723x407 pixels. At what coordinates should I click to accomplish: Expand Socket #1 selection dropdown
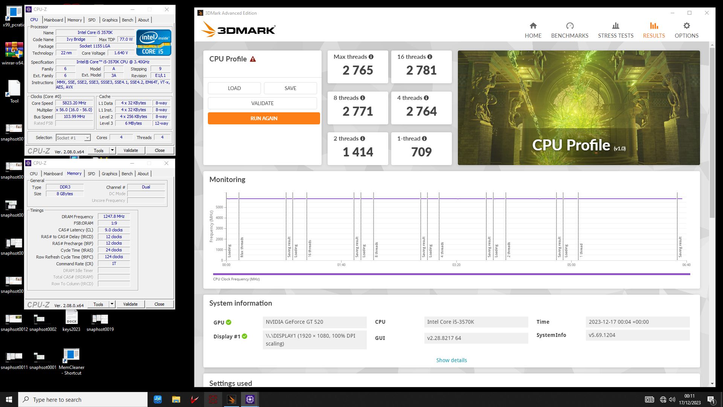point(87,138)
